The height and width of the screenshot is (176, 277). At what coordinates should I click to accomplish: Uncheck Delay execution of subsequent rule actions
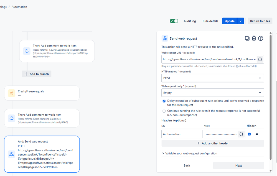coord(164,101)
